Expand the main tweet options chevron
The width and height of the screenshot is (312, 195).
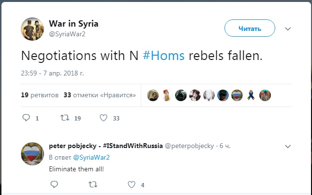(x=288, y=29)
